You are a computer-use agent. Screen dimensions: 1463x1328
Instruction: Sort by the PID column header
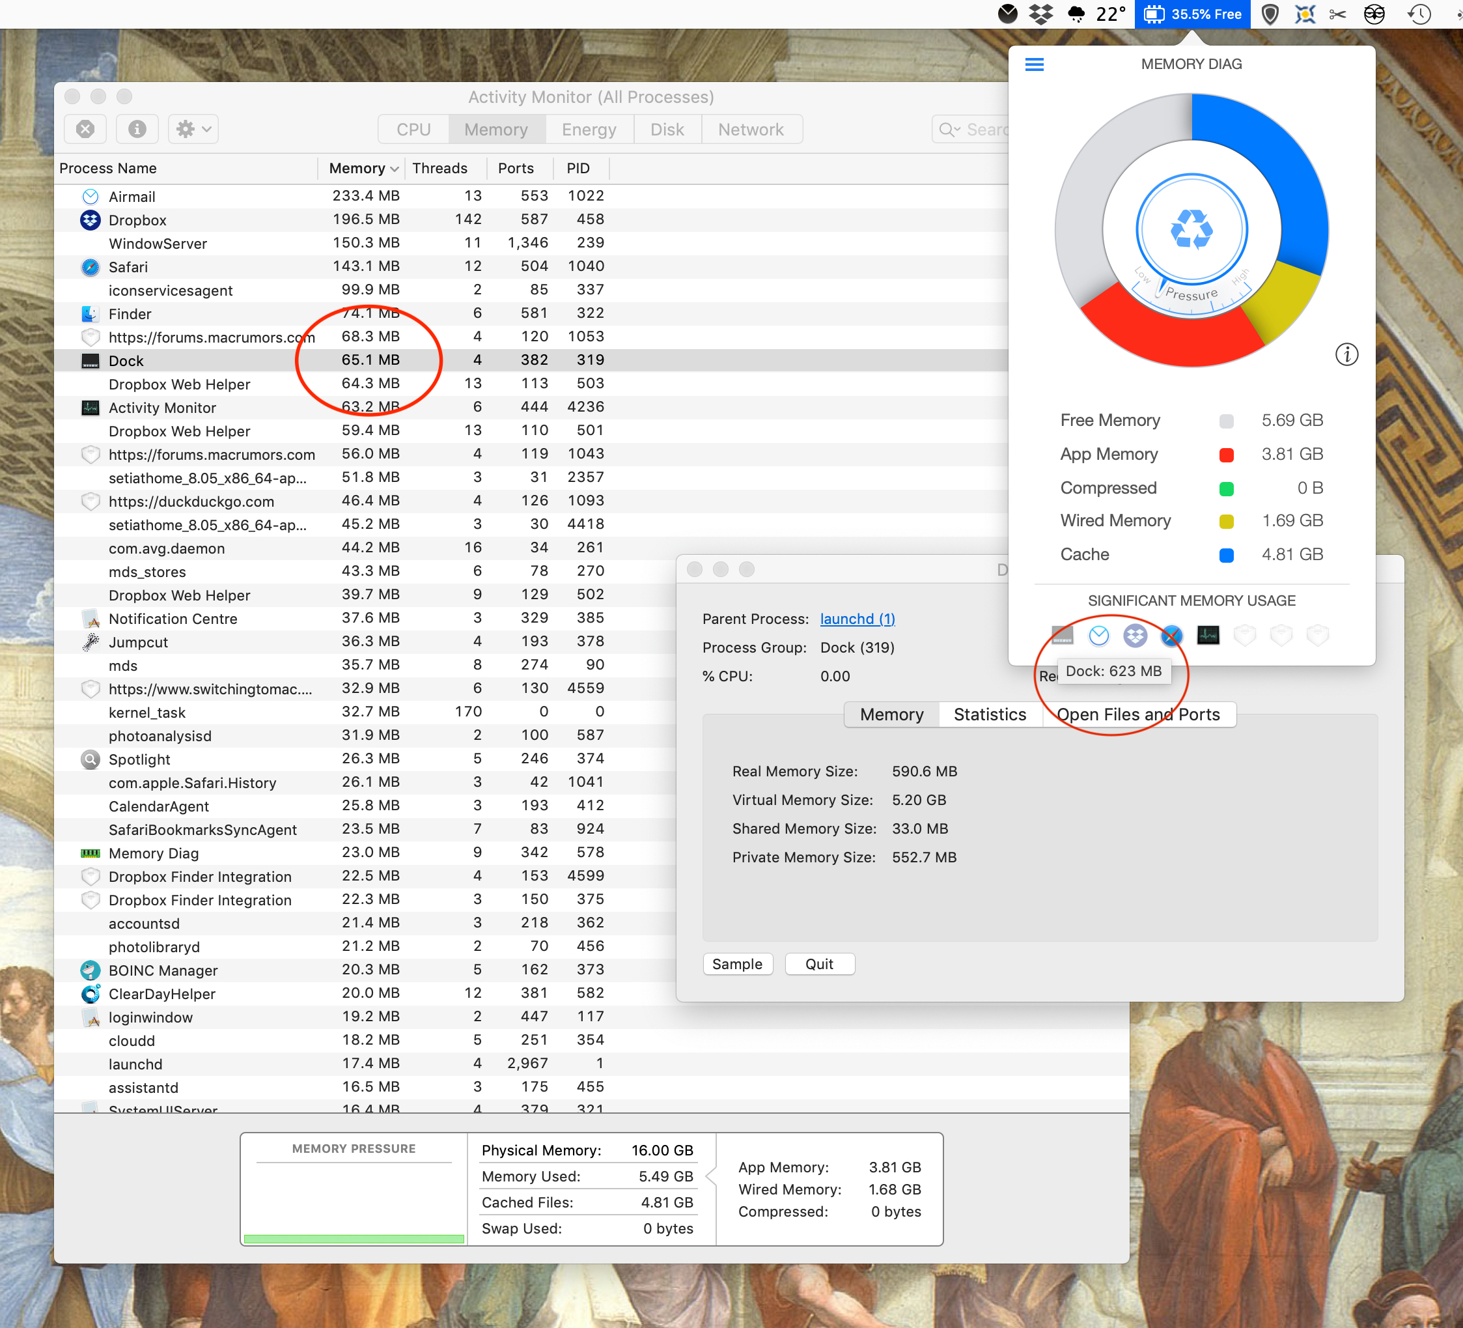tap(581, 169)
